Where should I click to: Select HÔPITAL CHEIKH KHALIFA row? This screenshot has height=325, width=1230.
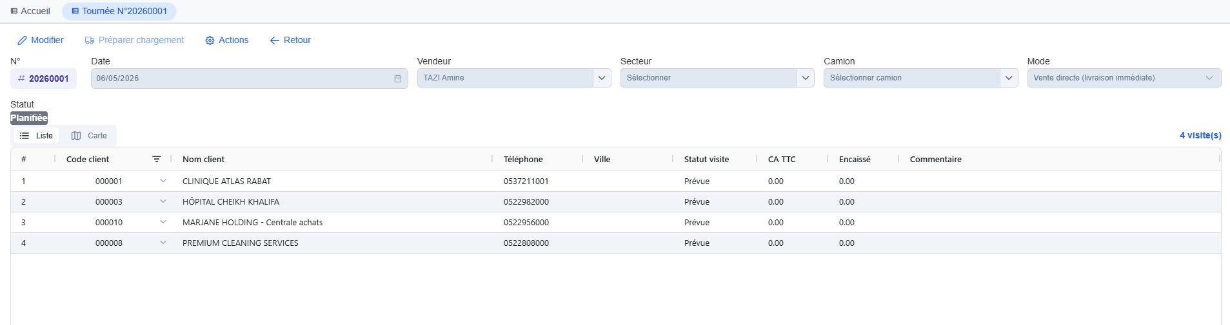615,202
